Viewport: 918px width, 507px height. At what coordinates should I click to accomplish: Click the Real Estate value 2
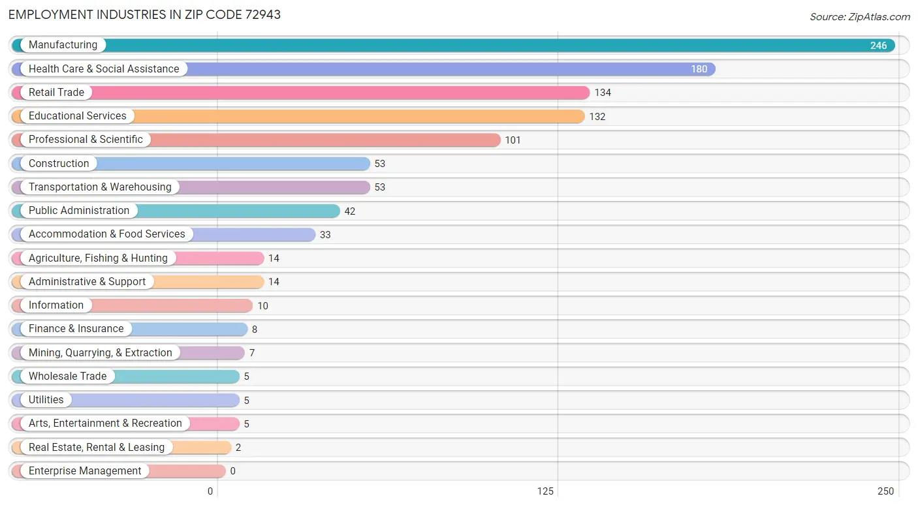click(x=238, y=448)
